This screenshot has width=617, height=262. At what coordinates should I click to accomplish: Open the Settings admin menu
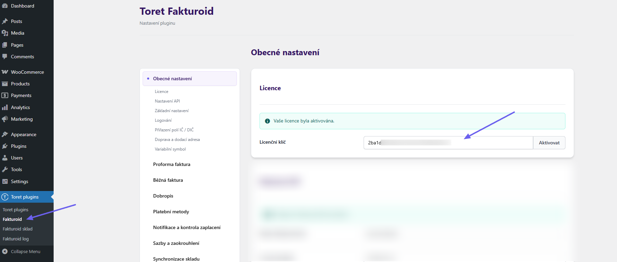click(27, 181)
